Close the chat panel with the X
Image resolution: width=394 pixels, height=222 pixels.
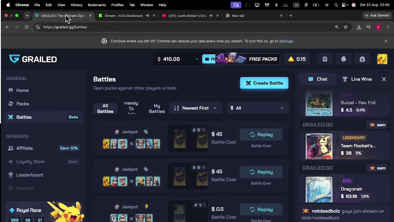point(384,79)
